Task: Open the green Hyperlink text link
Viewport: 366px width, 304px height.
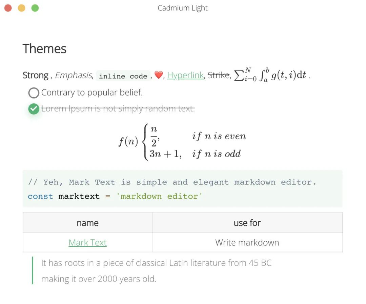Action: tap(185, 75)
